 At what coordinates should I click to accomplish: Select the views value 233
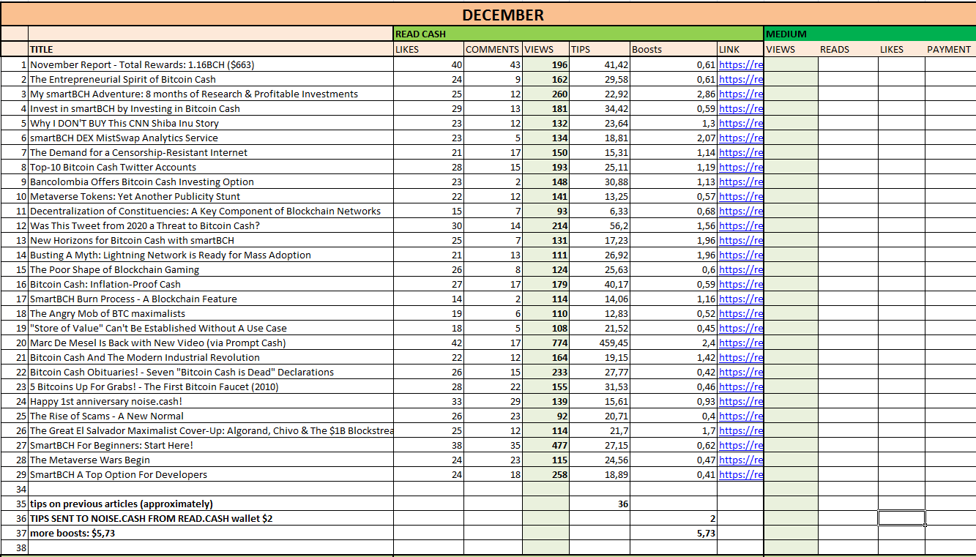[x=545, y=372]
